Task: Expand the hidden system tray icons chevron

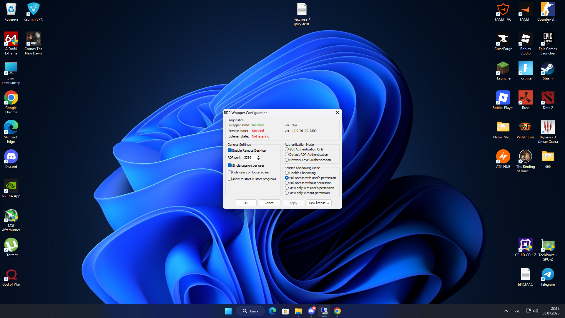Action: [506, 311]
